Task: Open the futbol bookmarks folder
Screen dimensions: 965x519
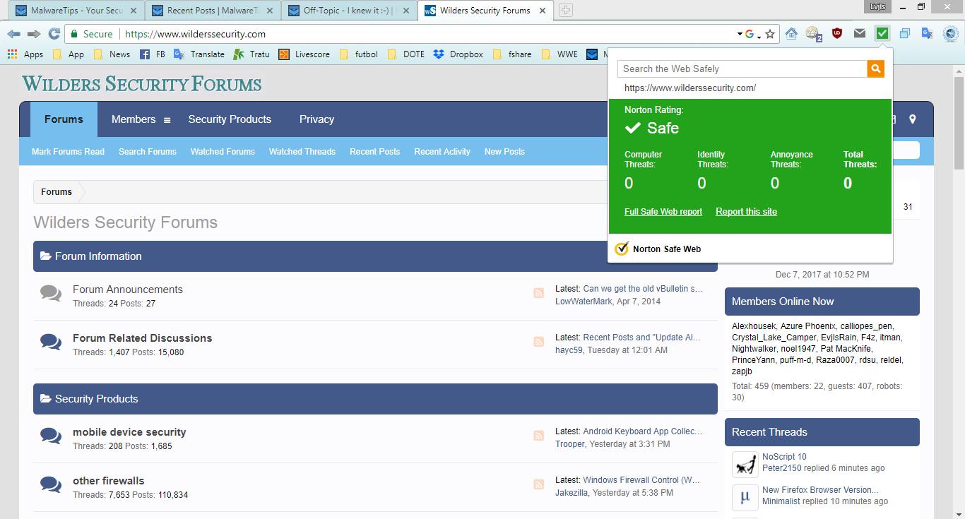Action: (x=358, y=54)
